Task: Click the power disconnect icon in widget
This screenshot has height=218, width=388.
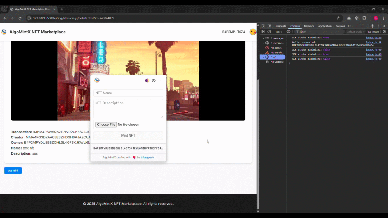Action: [x=154, y=81]
